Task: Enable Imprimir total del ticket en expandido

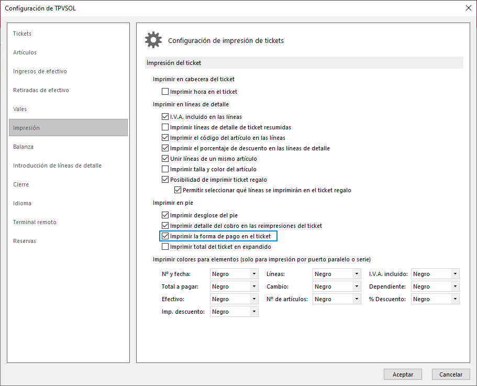Action: pos(165,247)
